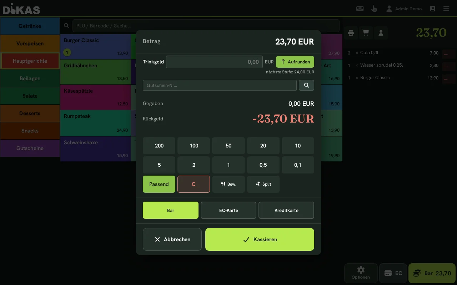Add 1 euro amount
The width and height of the screenshot is (457, 285).
pyautogui.click(x=228, y=165)
